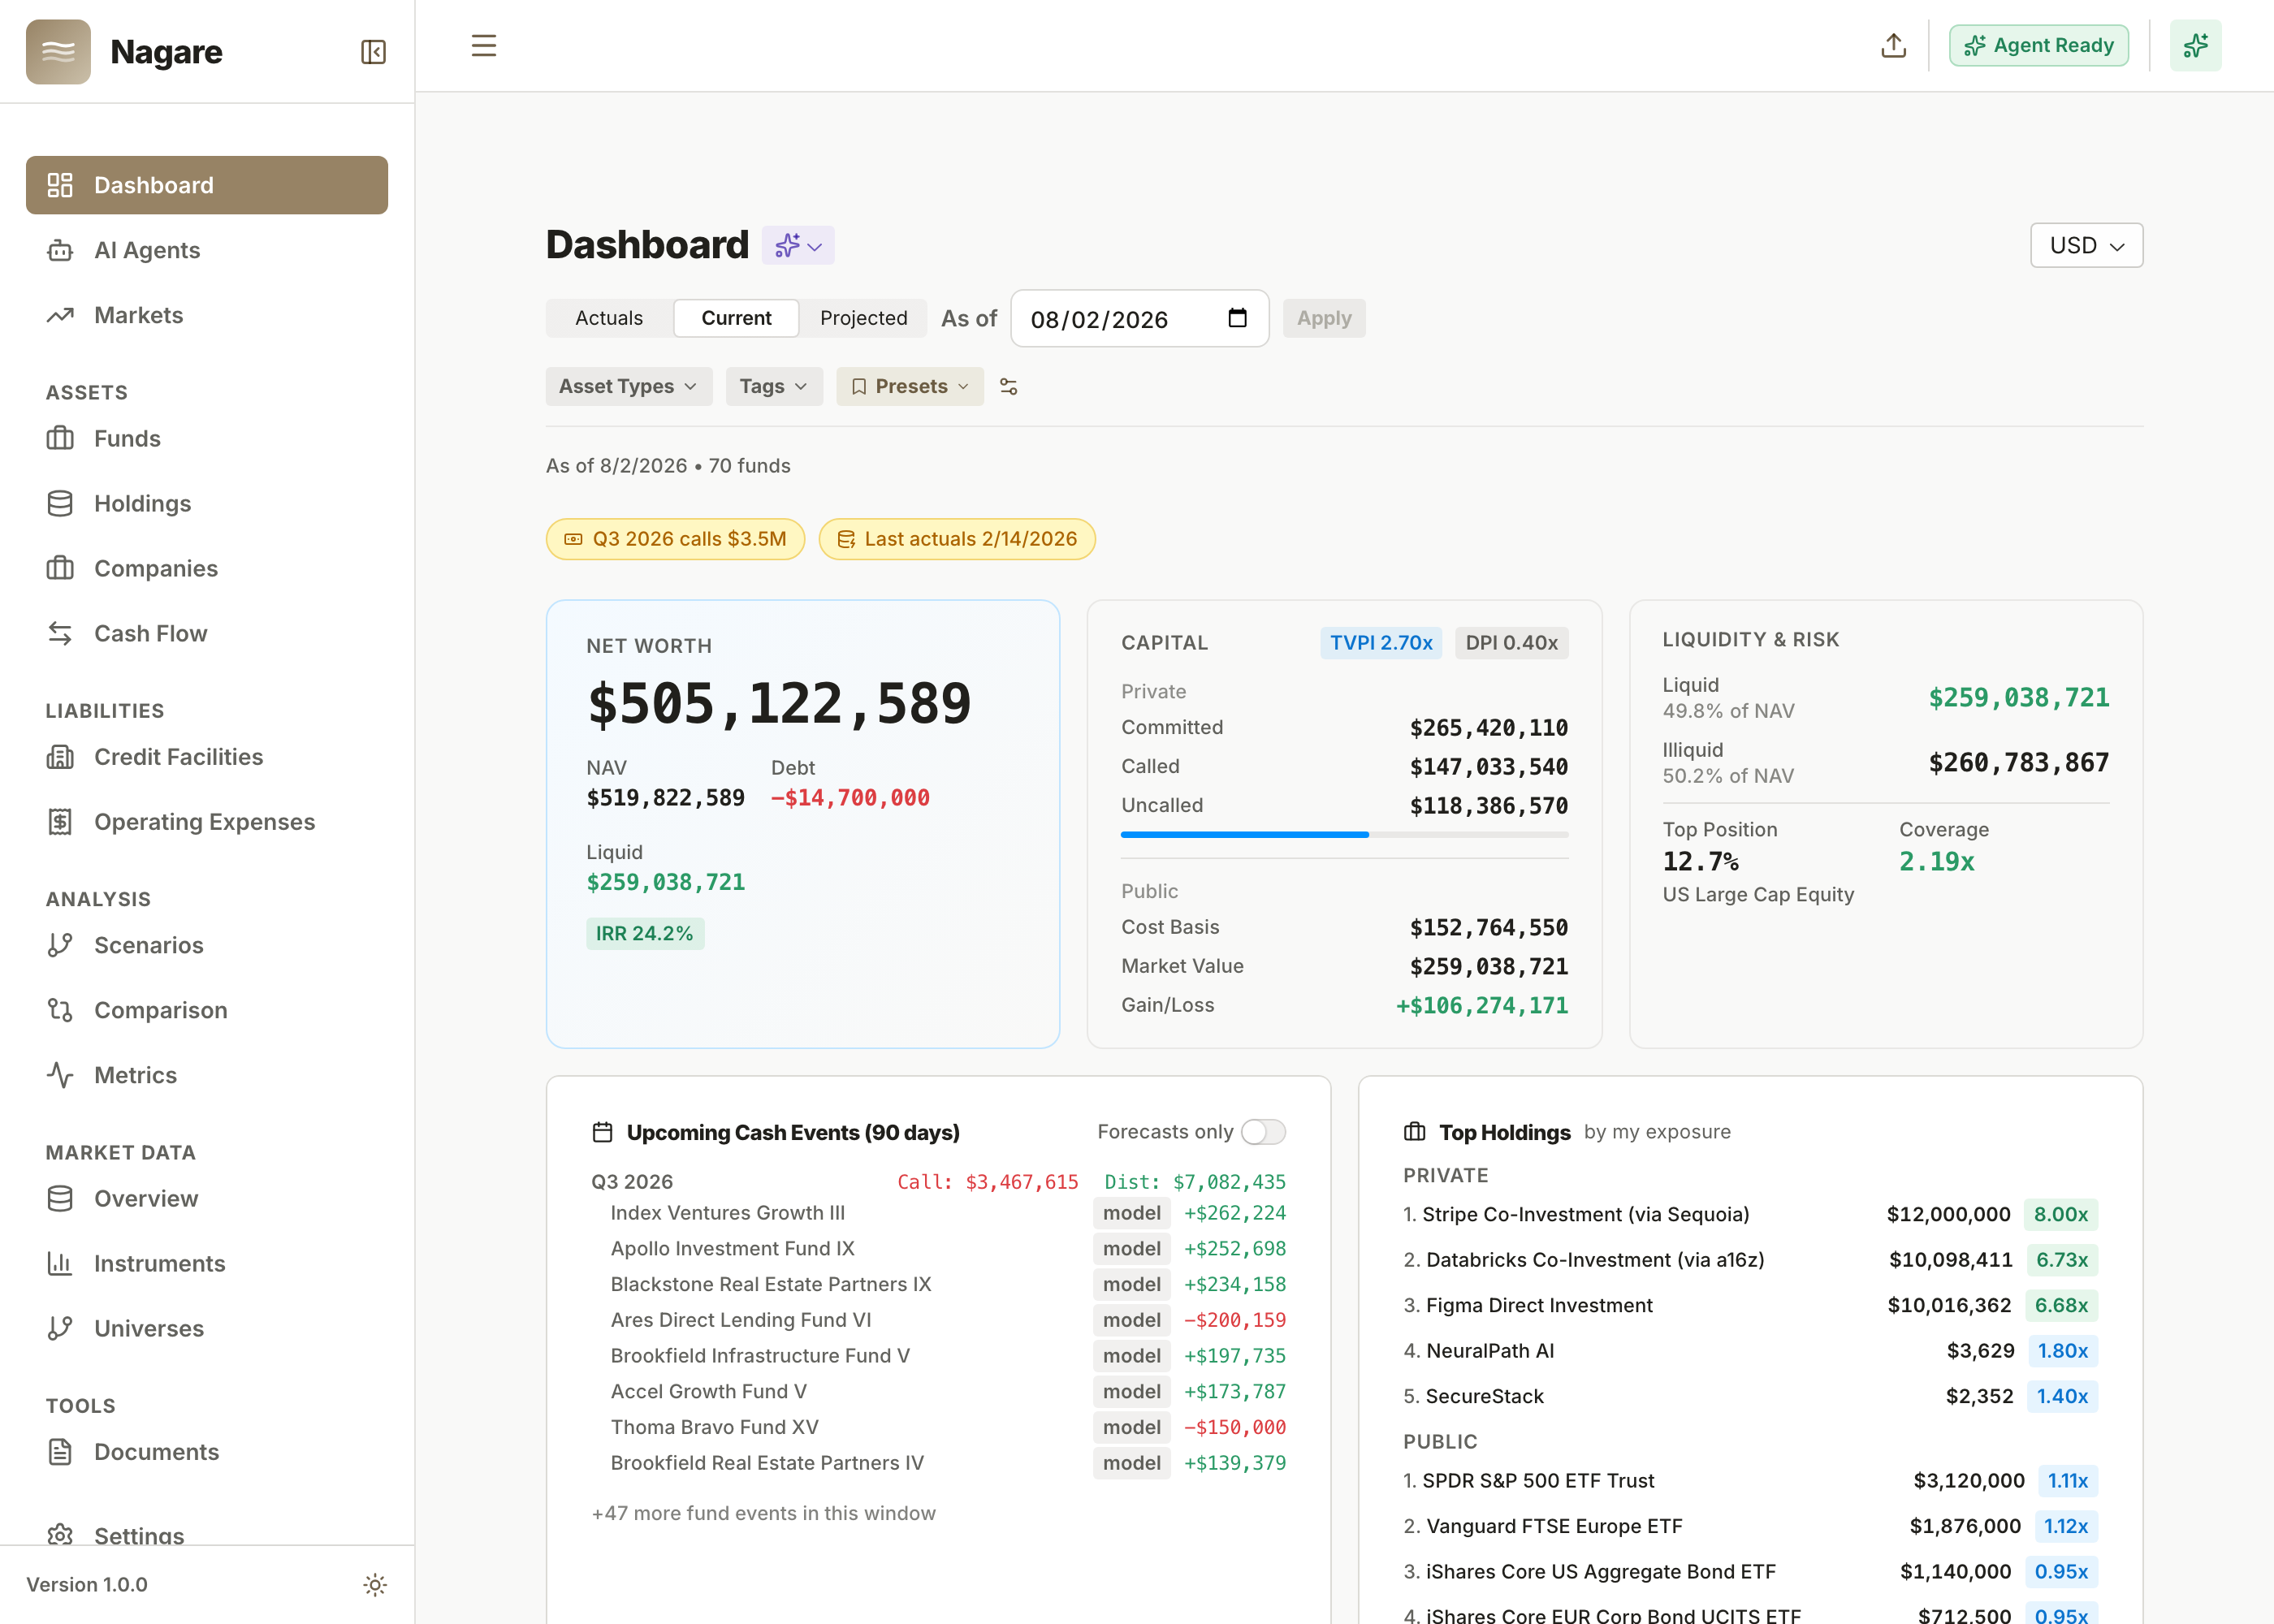Screen dimensions: 2274x1624
Task: Click the called capital progress bar
Action: [1344, 834]
